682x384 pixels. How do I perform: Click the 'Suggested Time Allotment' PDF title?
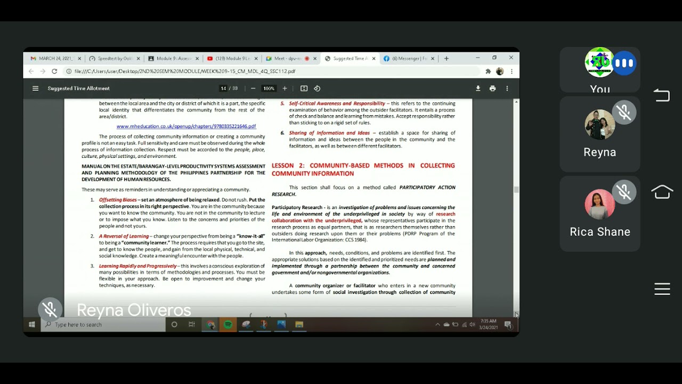pos(79,89)
